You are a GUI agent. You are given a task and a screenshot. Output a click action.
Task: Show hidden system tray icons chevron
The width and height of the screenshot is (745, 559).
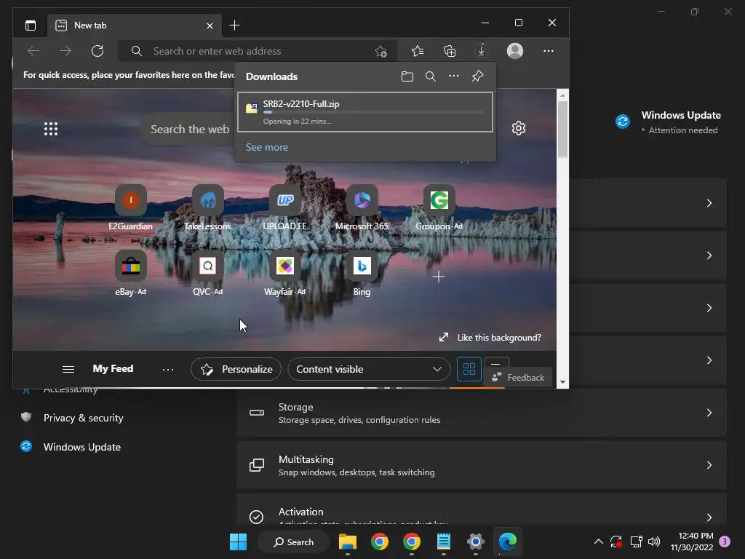[x=599, y=542]
